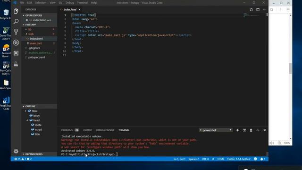Collapse the html node in Outline
This screenshot has height=170, width=302.
tap(25, 111)
